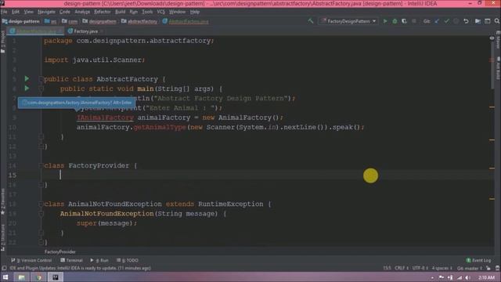Click the window layout icon next to search

pos(487,21)
